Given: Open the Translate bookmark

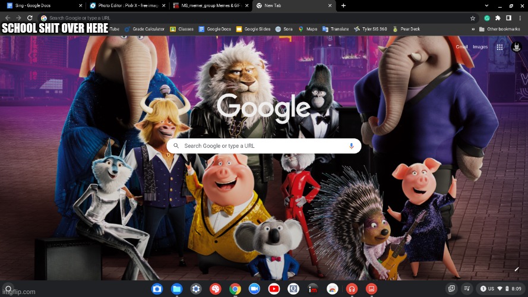Looking at the screenshot, I should (x=336, y=29).
